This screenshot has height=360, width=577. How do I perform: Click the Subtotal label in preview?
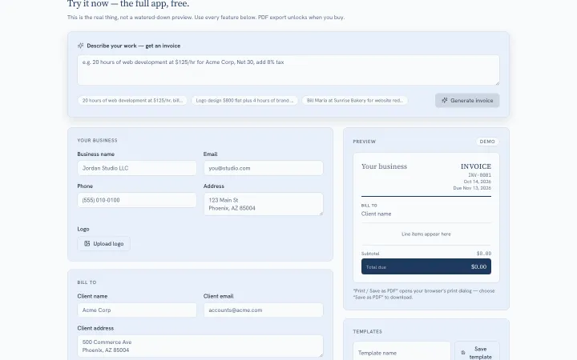370,254
